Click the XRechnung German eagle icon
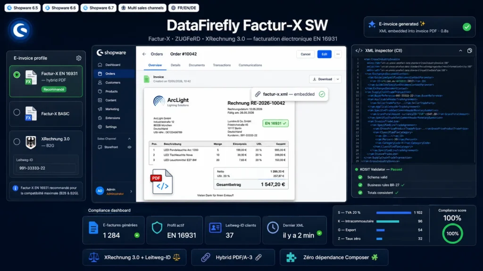Screen dimensions: 483x271 click(x=31, y=143)
